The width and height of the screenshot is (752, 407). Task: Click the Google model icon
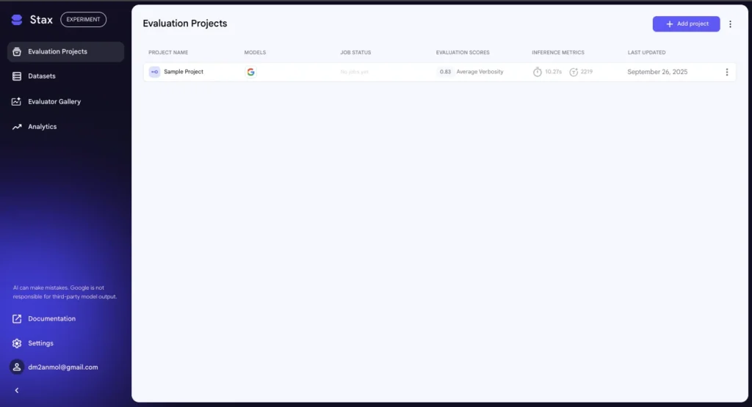point(251,72)
